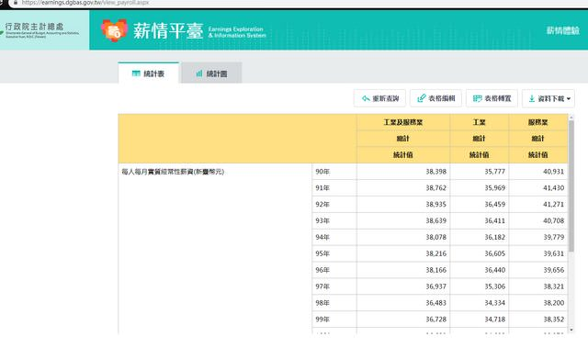588x348 pixels.
Task: Click the value 38,935 cell
Action: tap(403, 204)
